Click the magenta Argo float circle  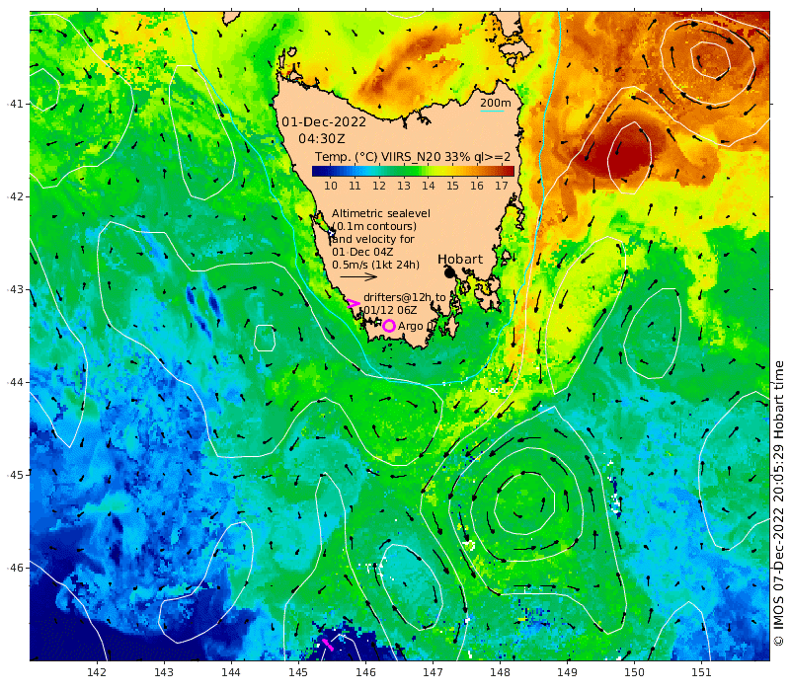point(388,326)
